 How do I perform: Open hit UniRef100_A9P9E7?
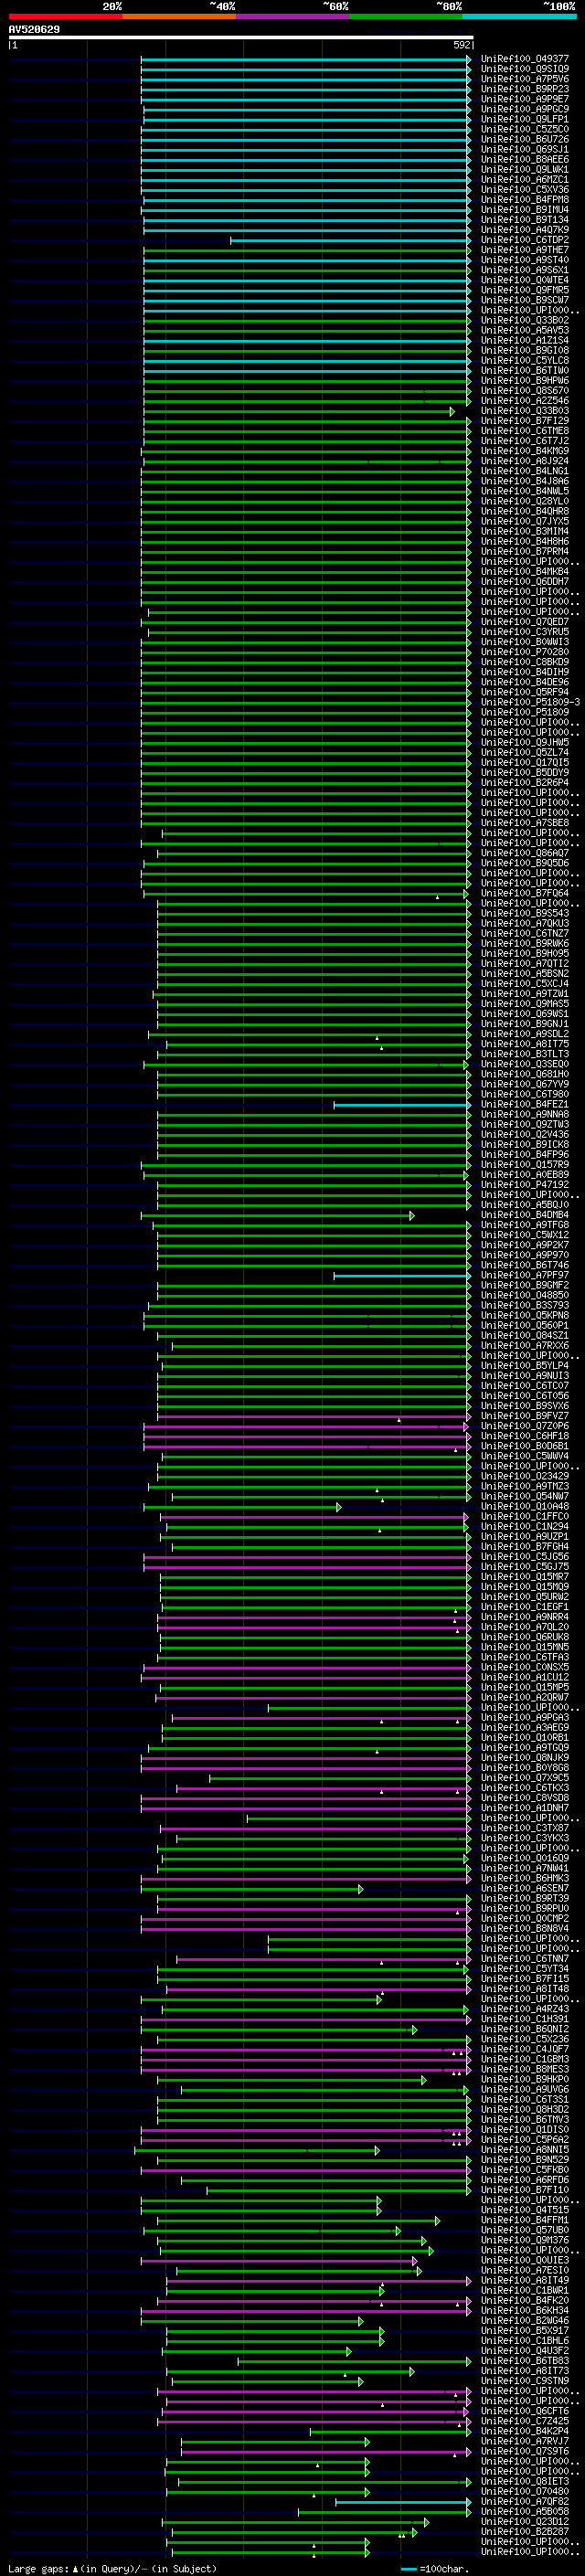(525, 99)
